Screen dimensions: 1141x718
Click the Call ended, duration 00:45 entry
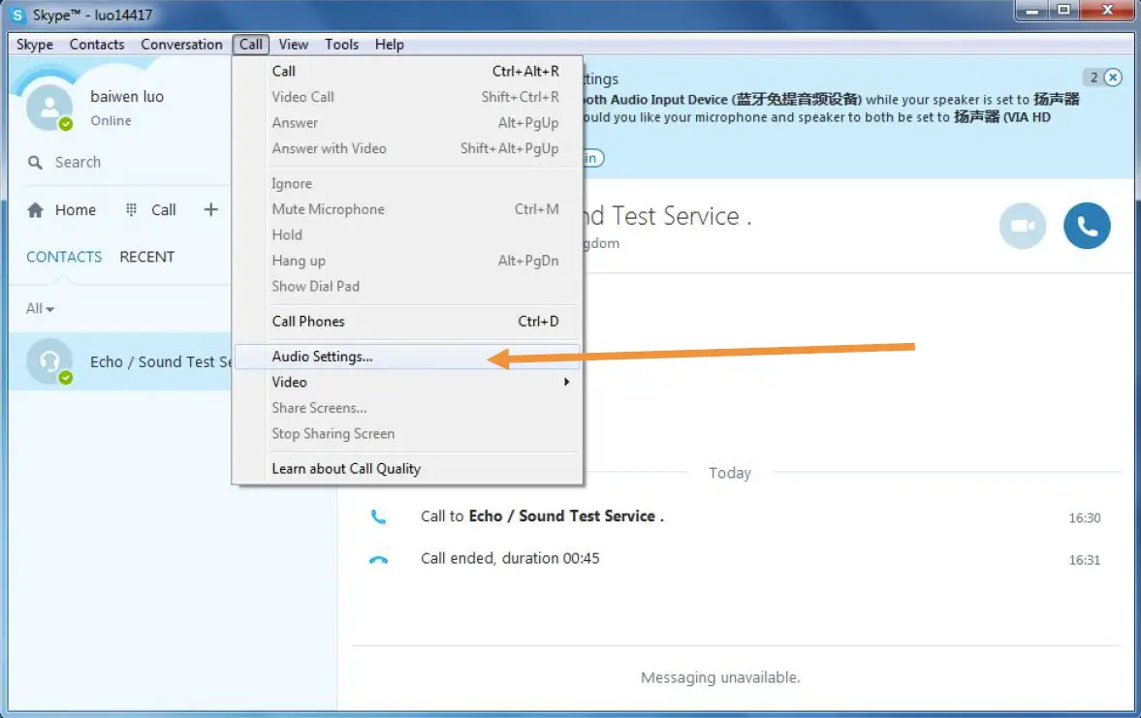tap(510, 559)
